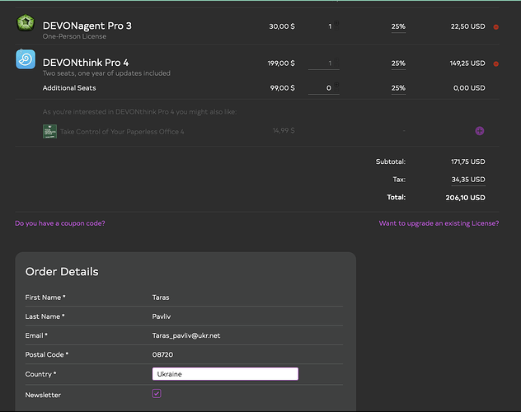Add Take Control book via purple plus
Image resolution: width=521 pixels, height=412 pixels.
click(x=480, y=131)
